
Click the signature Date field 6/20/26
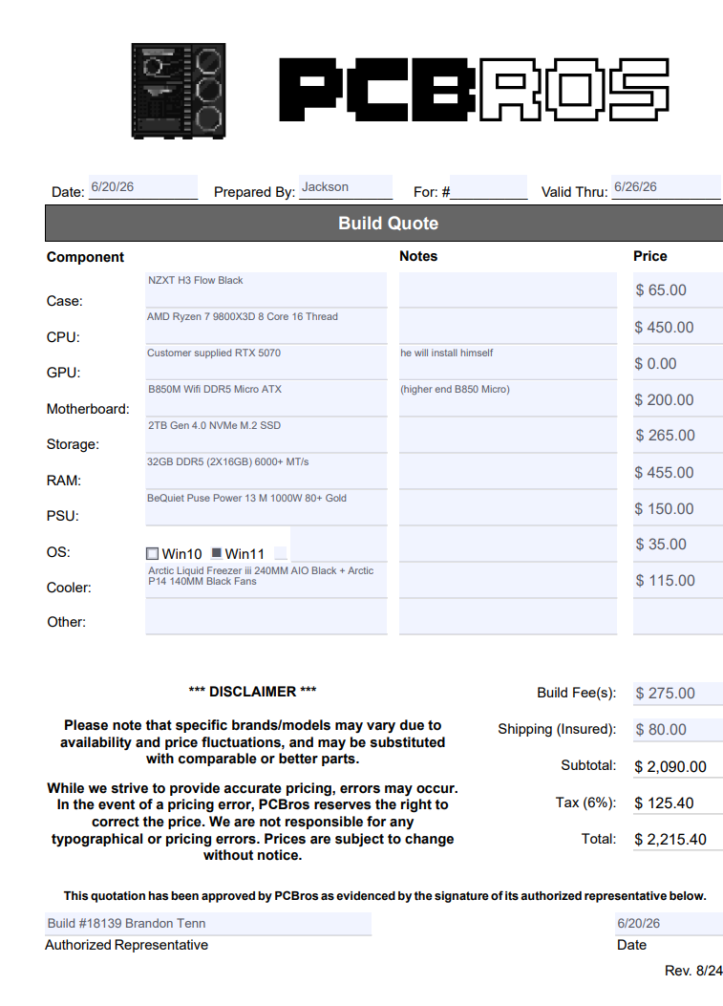pyautogui.click(x=670, y=924)
